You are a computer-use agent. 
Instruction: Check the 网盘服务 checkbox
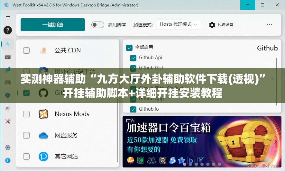tap(26, 135)
